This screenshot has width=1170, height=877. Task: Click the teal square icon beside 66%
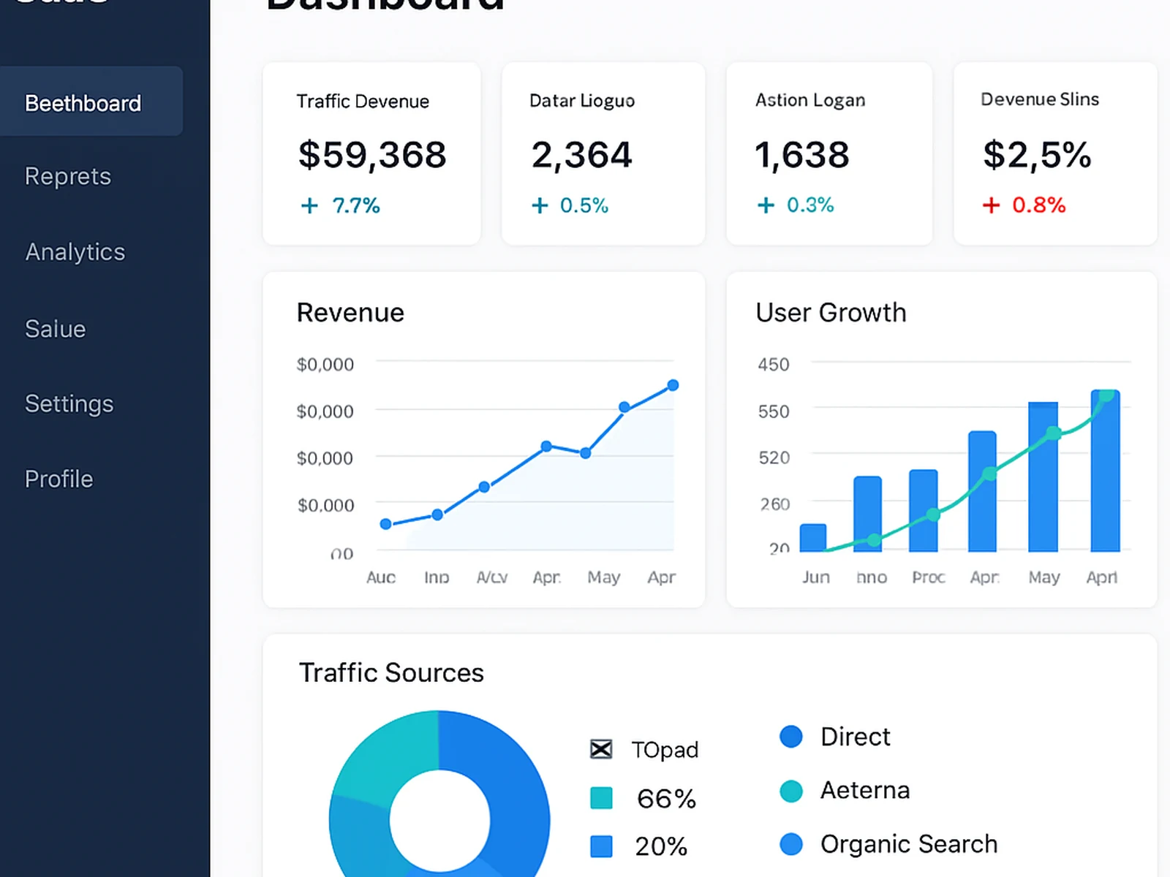point(600,798)
